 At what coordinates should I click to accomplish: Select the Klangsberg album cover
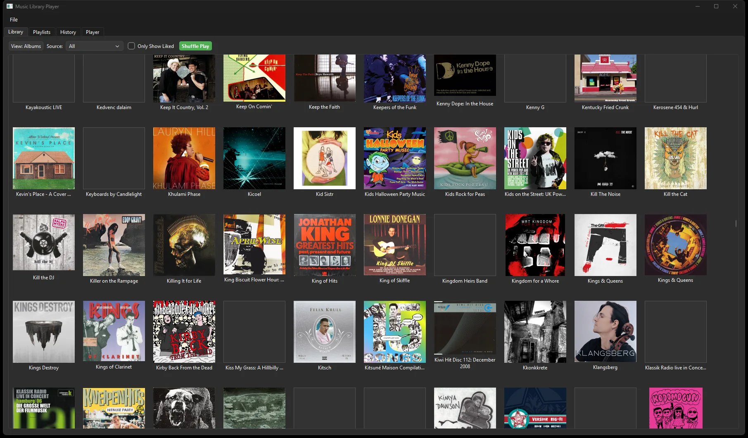606,331
